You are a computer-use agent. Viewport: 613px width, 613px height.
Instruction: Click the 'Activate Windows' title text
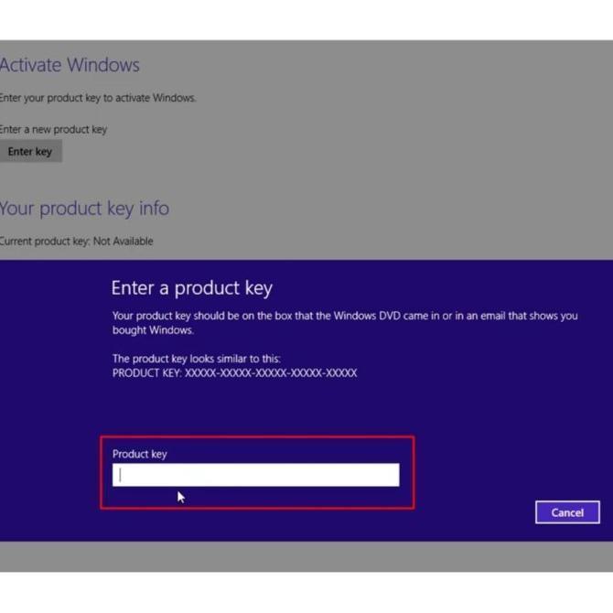(70, 65)
